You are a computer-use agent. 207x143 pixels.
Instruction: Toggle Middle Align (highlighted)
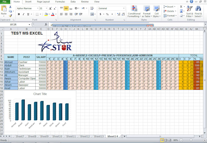[66, 8]
